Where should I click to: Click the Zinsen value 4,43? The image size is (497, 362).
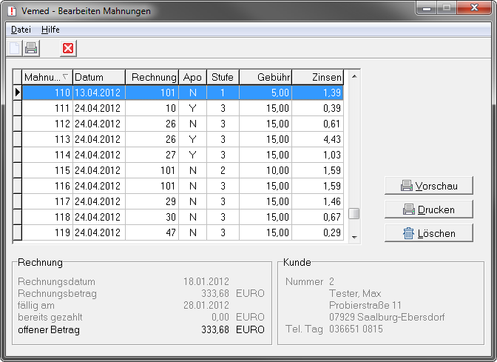click(x=317, y=139)
